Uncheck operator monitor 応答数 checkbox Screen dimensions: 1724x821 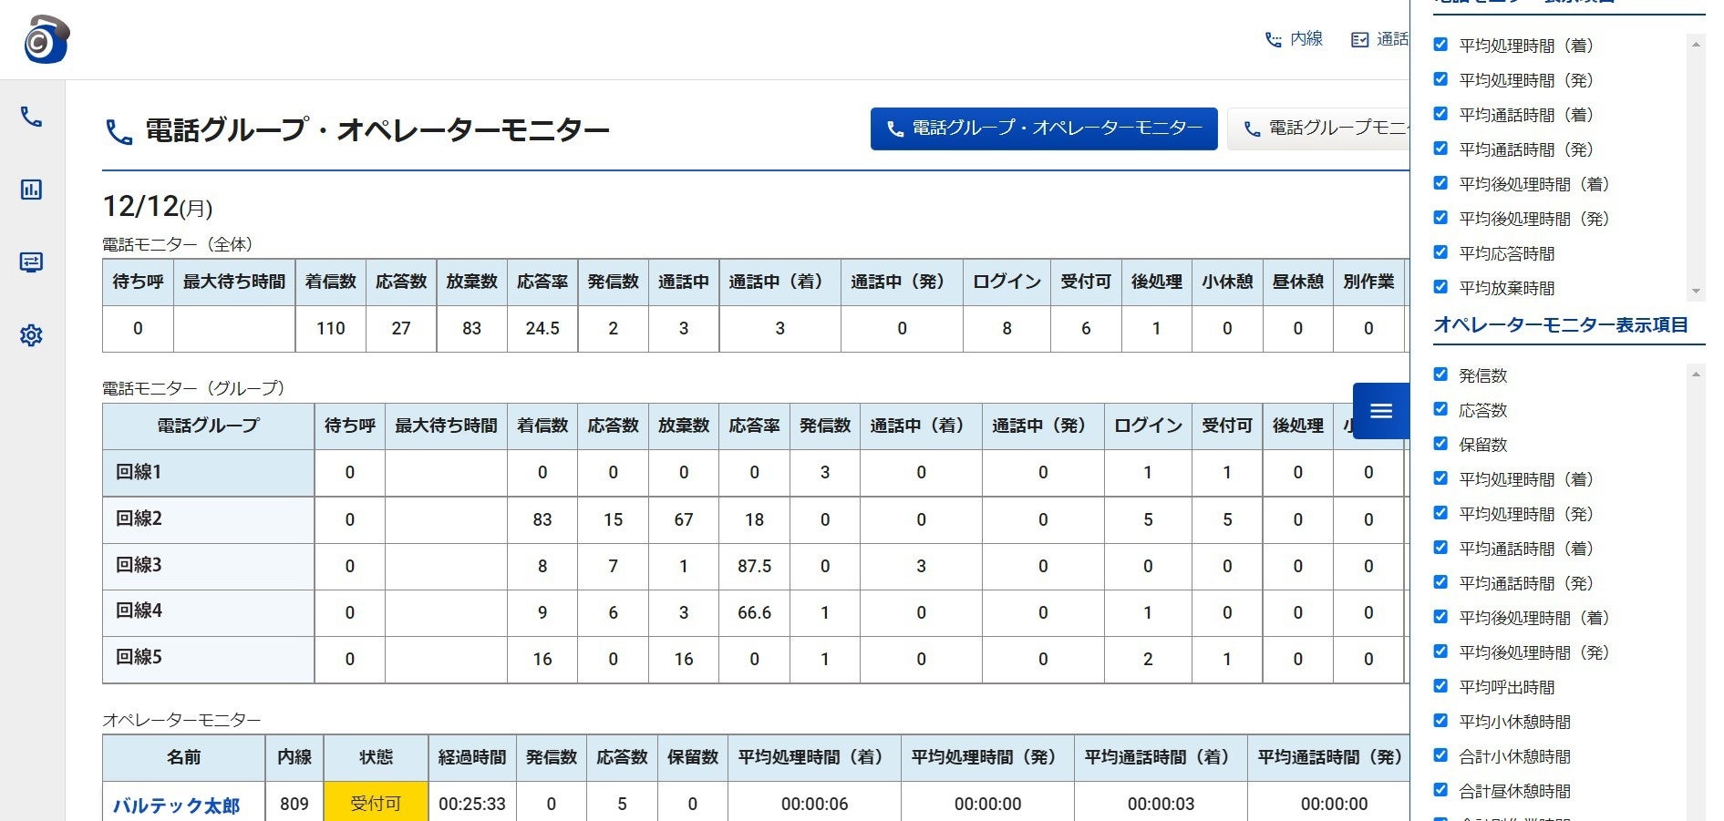tap(1440, 408)
